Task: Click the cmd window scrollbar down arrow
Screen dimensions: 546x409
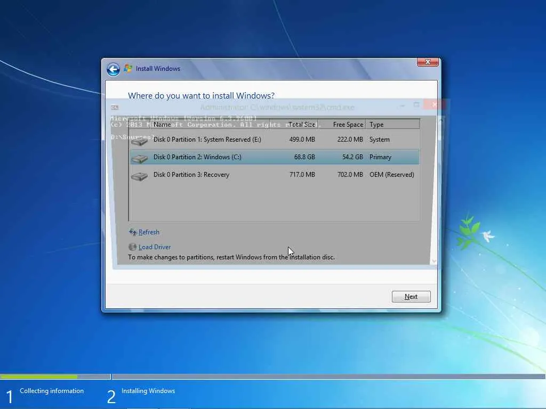Action: [434, 261]
